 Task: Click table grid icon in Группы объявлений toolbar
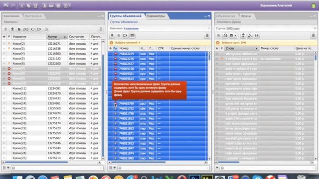tap(132, 35)
